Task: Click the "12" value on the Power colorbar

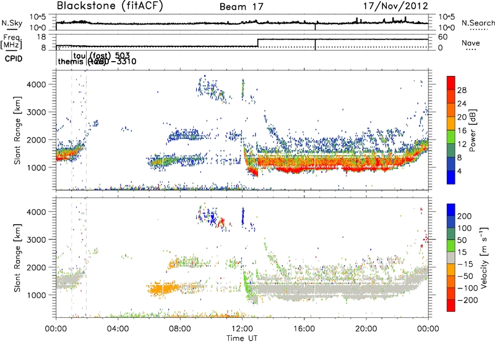Action: coord(462,144)
